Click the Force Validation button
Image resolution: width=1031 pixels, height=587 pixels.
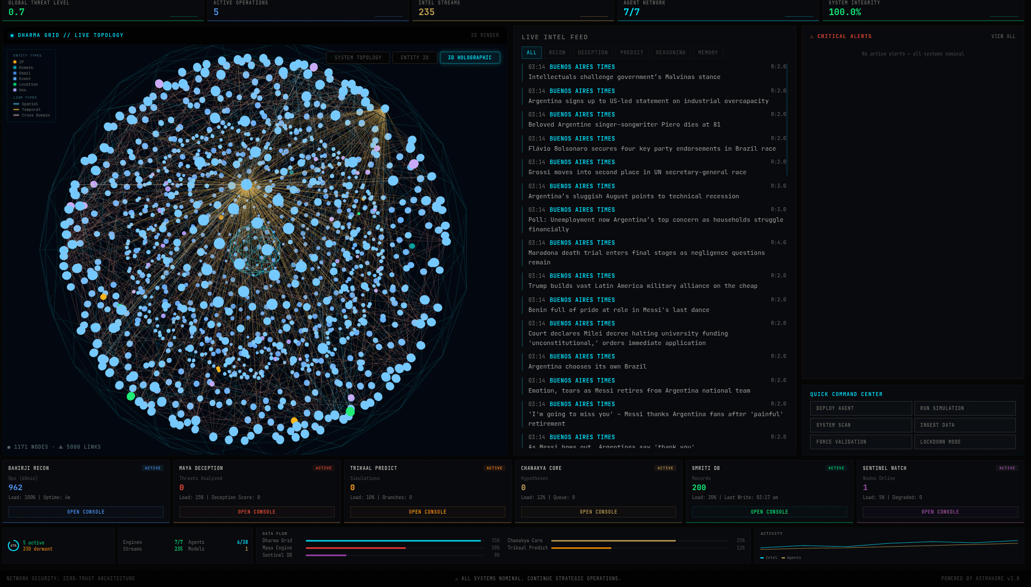tap(861, 442)
